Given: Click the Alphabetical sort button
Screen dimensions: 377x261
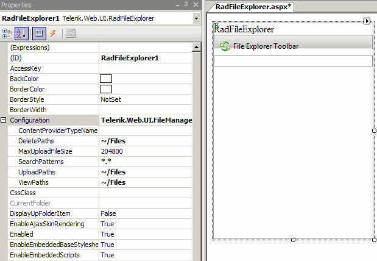Looking at the screenshot, I should point(22,34).
